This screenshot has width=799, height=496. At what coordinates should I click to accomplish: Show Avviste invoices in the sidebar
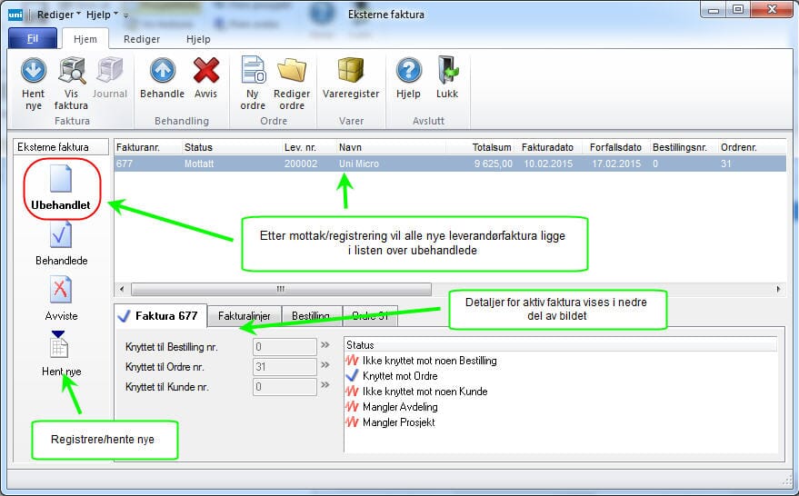61,299
